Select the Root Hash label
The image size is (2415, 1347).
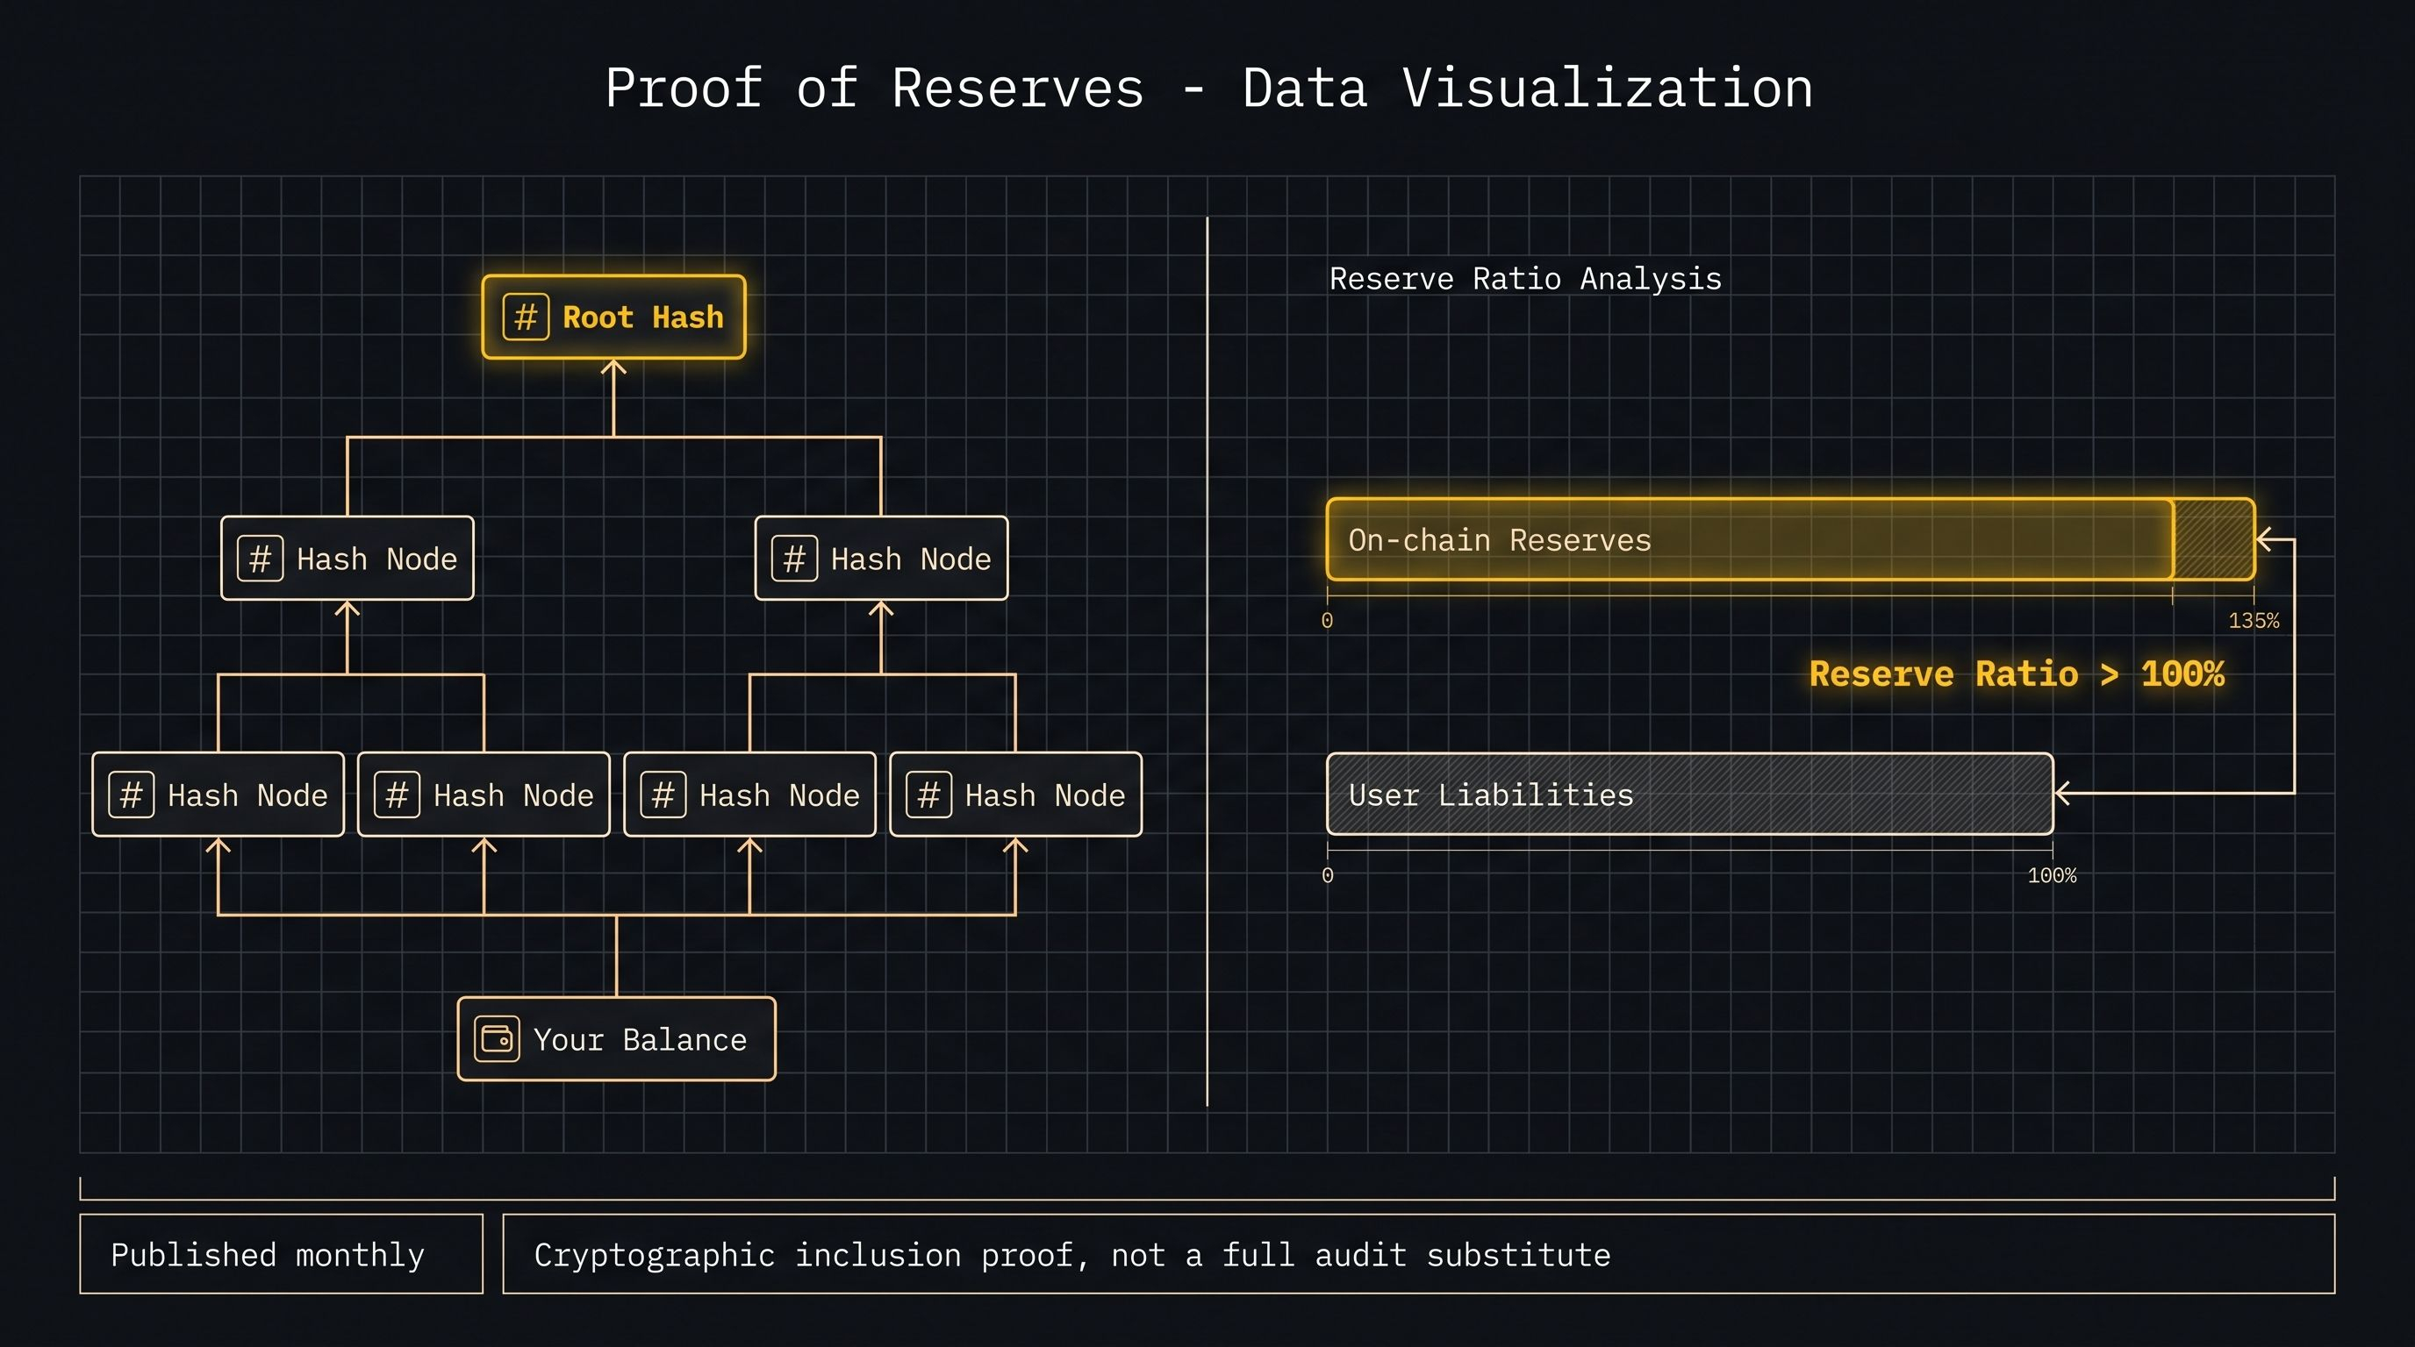click(643, 317)
